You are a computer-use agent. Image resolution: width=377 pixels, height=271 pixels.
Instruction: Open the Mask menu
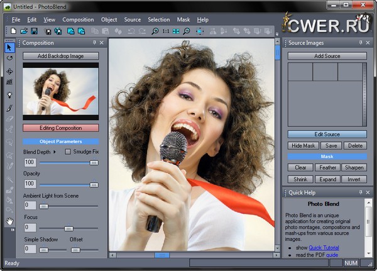183,19
